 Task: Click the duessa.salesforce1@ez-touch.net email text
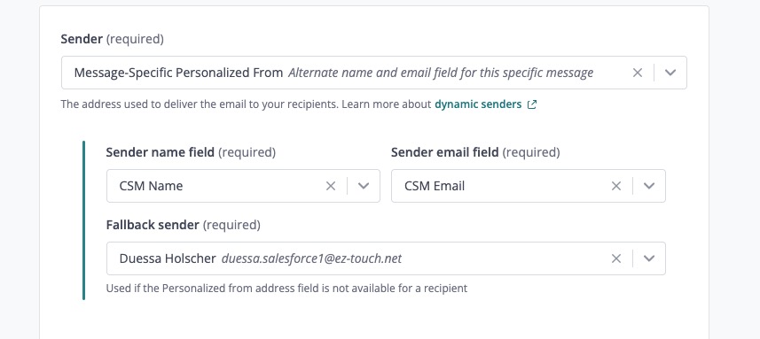point(311,258)
